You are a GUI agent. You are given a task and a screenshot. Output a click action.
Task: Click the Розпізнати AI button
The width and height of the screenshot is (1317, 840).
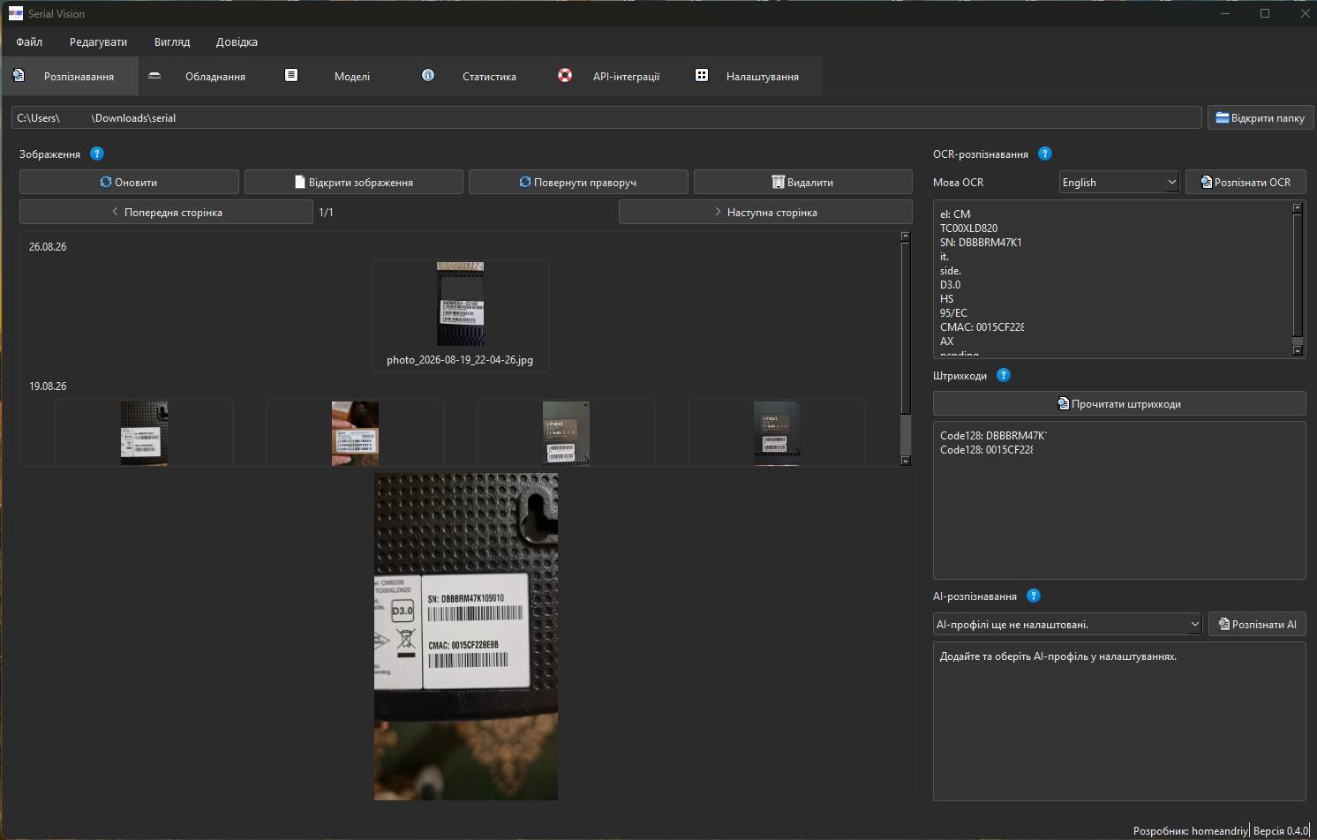tap(1257, 624)
